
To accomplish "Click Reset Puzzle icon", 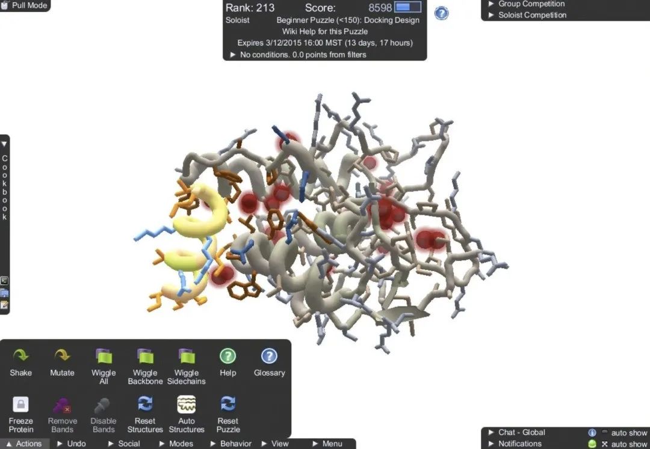I will point(228,404).
